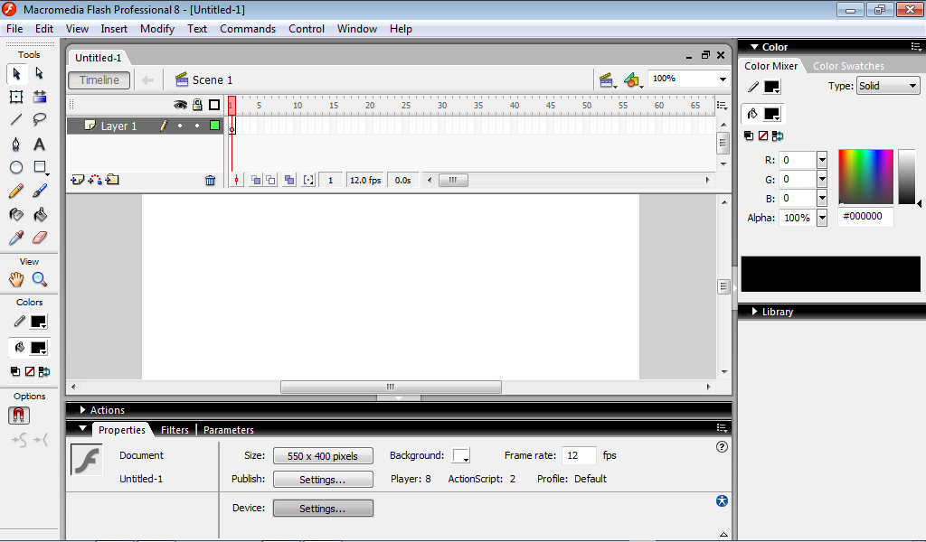Click Device Settings button
Screen dimensions: 926x542
tap(323, 509)
